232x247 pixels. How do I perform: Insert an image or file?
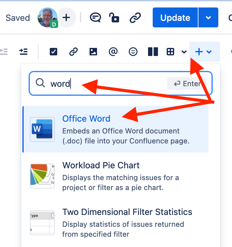click(93, 52)
